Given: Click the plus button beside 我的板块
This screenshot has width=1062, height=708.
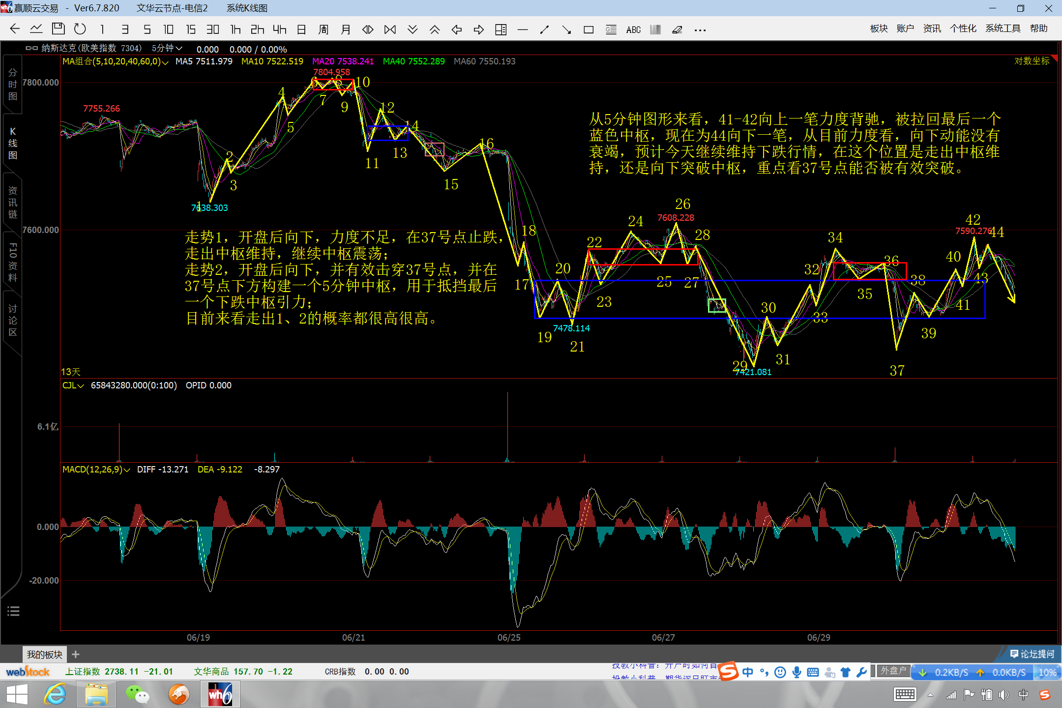Looking at the screenshot, I should coord(75,654).
